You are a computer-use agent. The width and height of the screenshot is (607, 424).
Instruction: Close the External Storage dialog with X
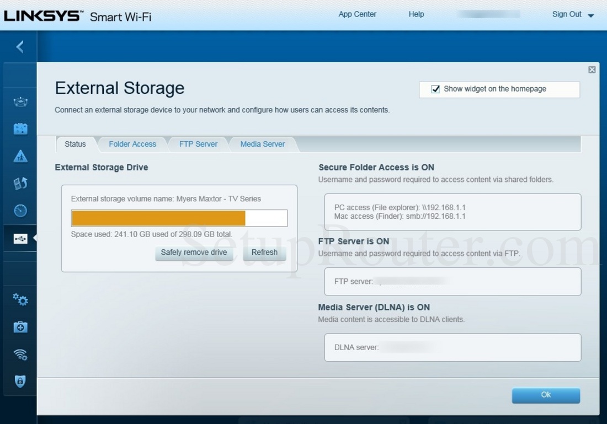[x=592, y=69]
